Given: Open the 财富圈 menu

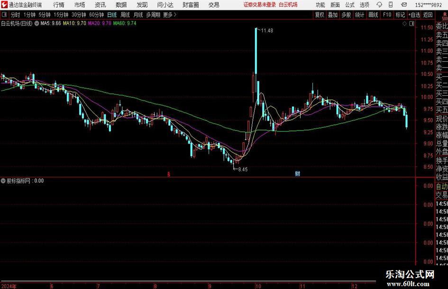Looking at the screenshot, I should [x=191, y=5].
